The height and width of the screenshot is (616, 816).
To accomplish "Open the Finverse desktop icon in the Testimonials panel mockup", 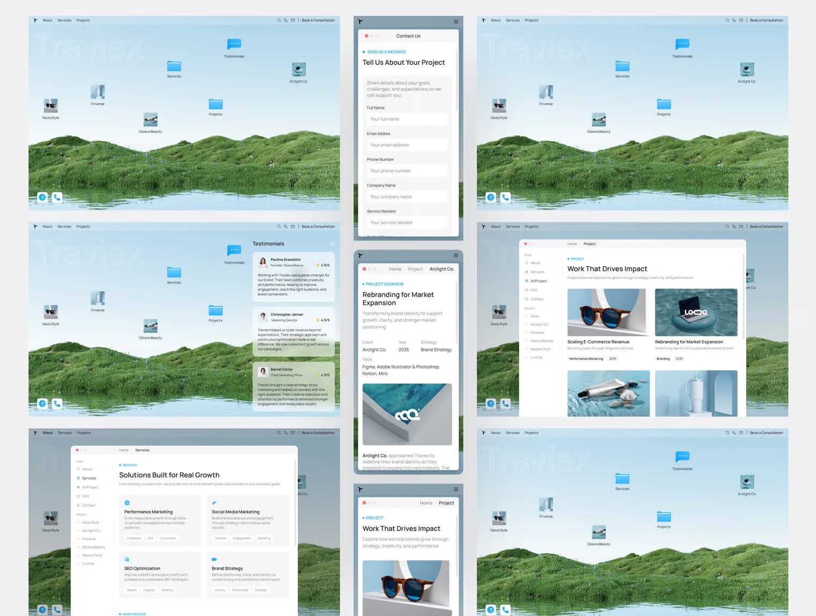I will tap(98, 298).
